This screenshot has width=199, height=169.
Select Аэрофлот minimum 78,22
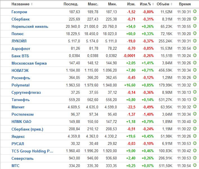tap(112, 49)
